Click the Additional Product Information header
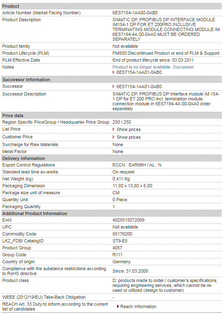Image resolution: width=223 pixels, height=313 pixels. [111, 213]
